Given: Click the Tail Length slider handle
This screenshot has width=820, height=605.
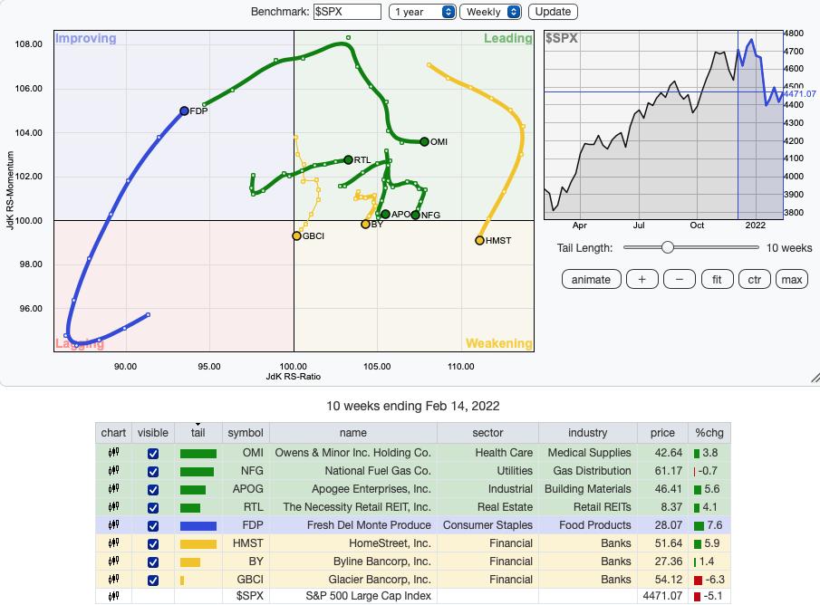Looking at the screenshot, I should 667,247.
